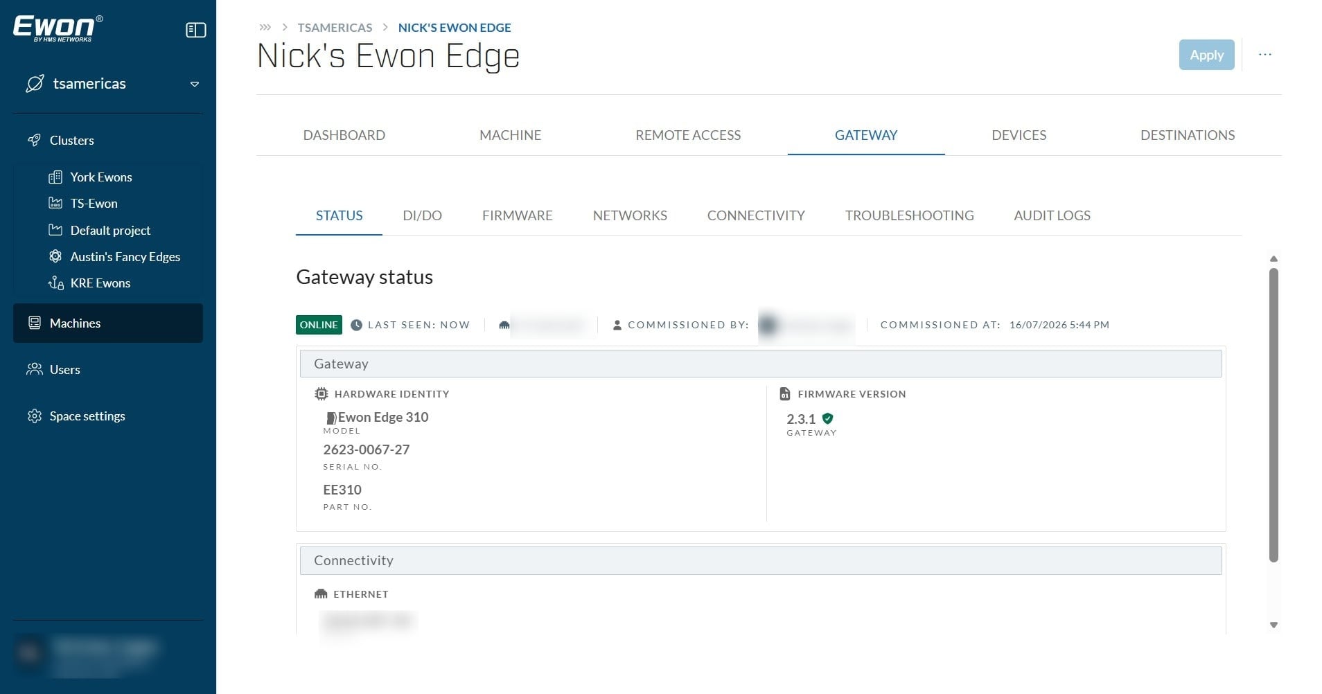Click the hardware identity chip icon
Viewport: 1322px width, 694px height.
tap(321, 394)
